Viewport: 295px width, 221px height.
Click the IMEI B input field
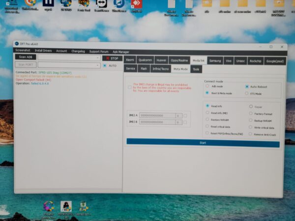click(x=157, y=122)
